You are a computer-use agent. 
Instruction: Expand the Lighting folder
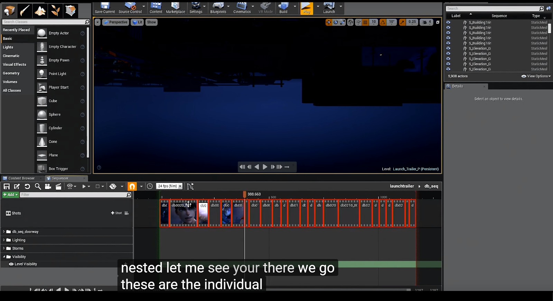(x=4, y=240)
